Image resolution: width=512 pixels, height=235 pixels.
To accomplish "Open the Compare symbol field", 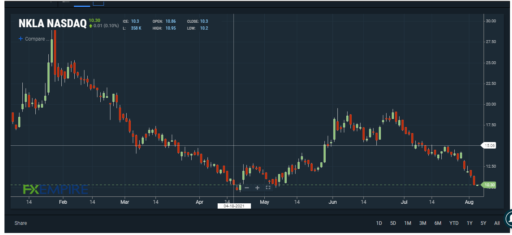I will 37,39.
